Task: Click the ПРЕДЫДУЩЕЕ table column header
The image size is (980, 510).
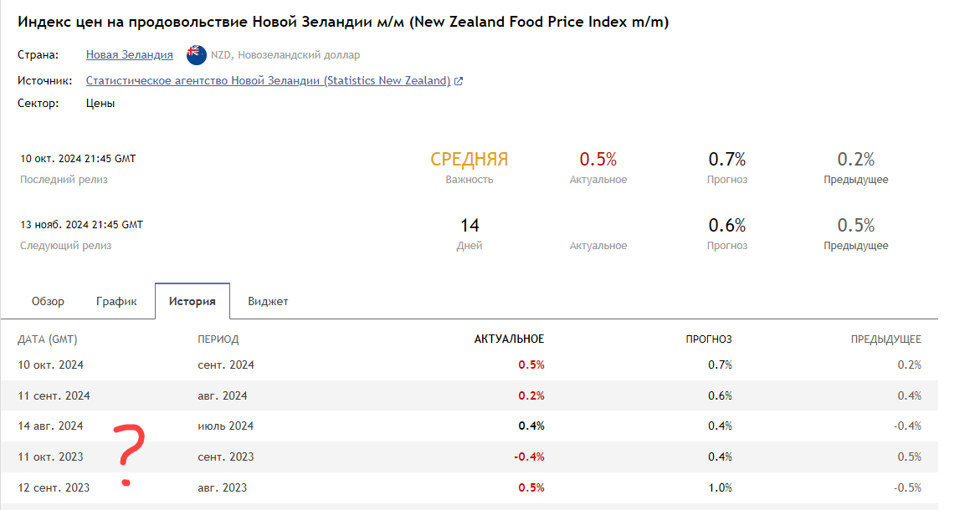Action: 886,339
